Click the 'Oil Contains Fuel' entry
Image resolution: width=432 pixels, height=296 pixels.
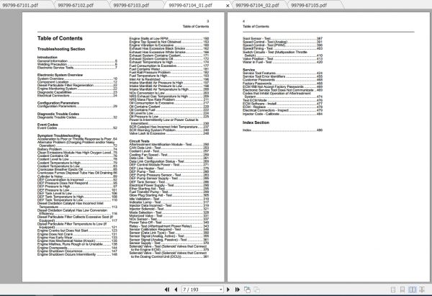coord(169,110)
